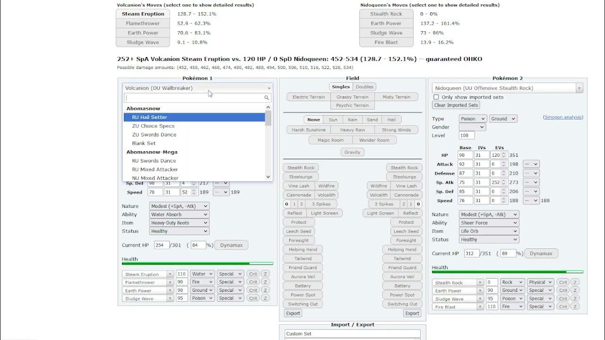Select ZU Swords Dance set

194,135
